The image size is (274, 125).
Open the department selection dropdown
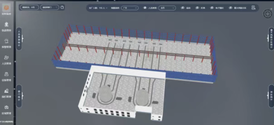[50, 8]
